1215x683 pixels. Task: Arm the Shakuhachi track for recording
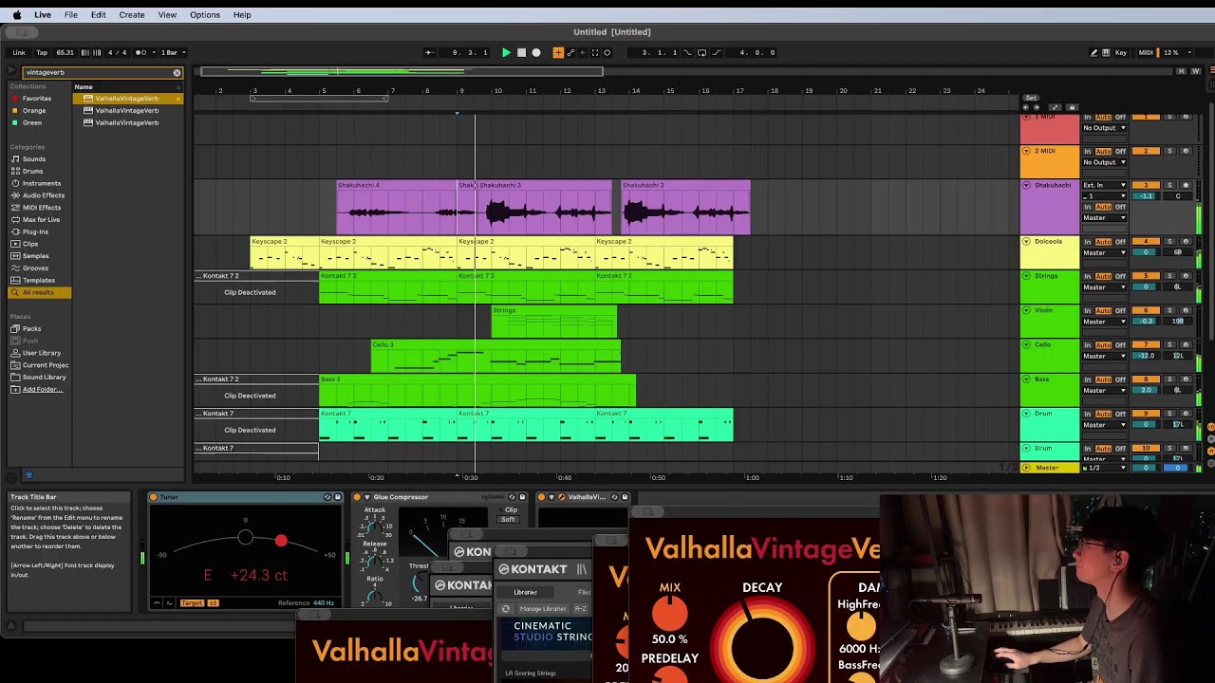[1185, 185]
